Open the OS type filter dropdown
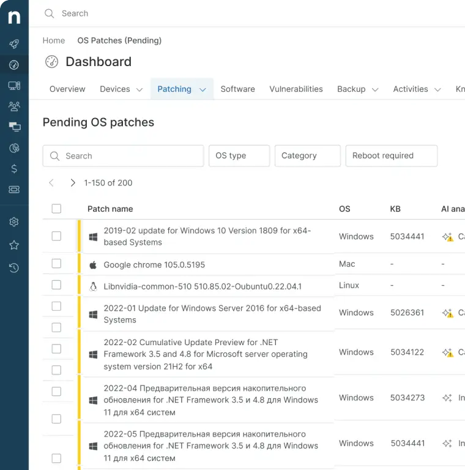This screenshot has height=470, width=465. pyautogui.click(x=239, y=156)
